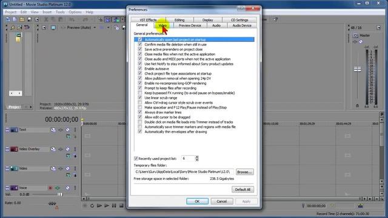Image resolution: width=388 pixels, height=218 pixels.
Task: Switch to the Video tab
Action: coord(162,25)
